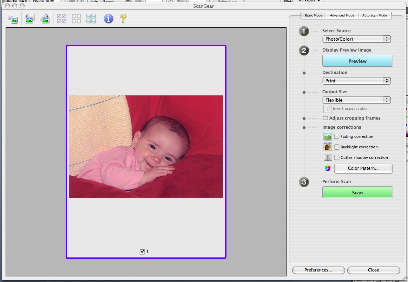Rotate the image right using toolbar icon
Screen dimensions: 408x282
pos(45,19)
